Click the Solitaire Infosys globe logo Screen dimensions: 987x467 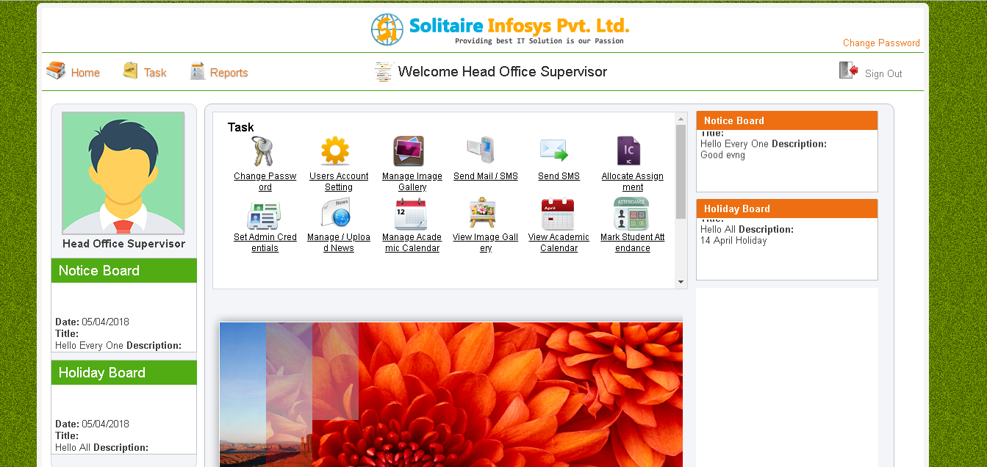pos(387,29)
